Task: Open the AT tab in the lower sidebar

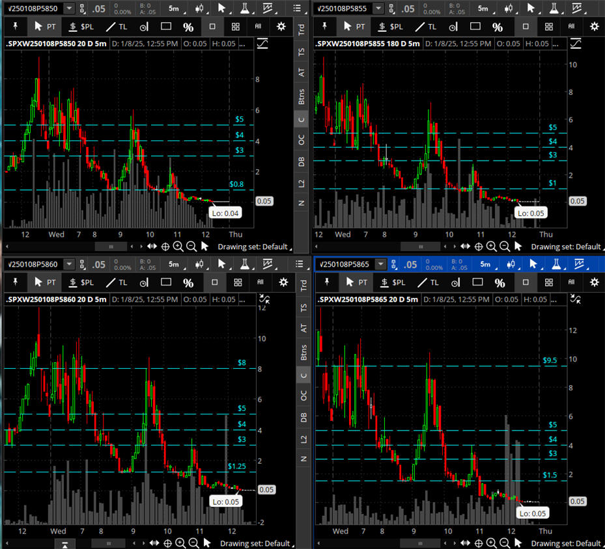Action: pyautogui.click(x=302, y=328)
